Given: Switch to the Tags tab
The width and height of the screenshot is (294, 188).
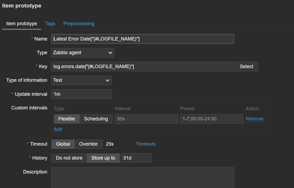Looking at the screenshot, I should pyautogui.click(x=50, y=24).
